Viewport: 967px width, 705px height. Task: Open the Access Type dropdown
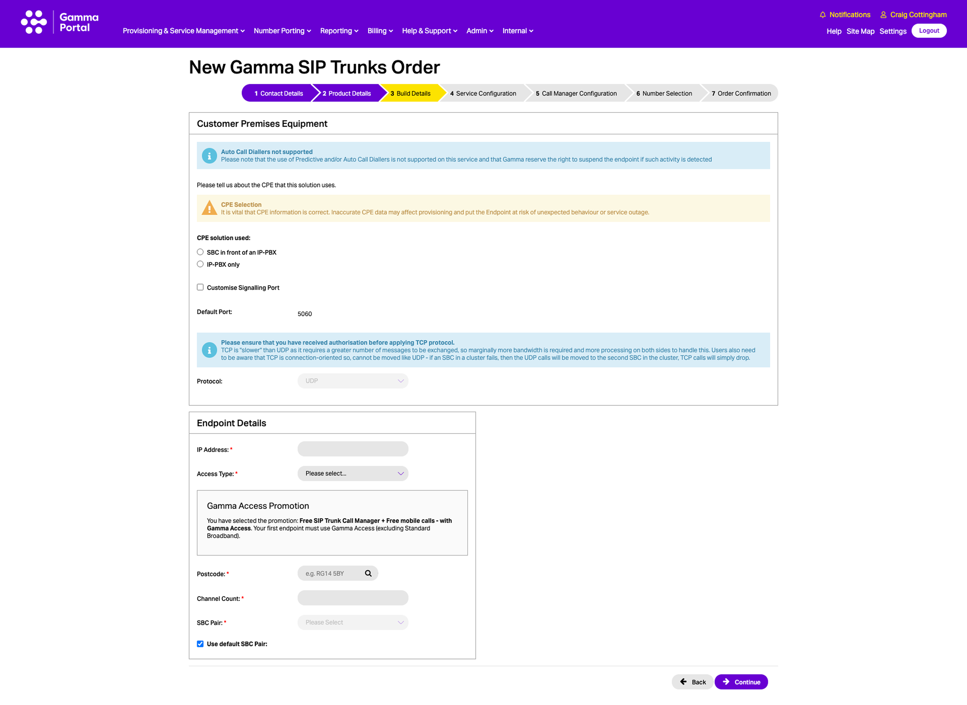tap(353, 473)
